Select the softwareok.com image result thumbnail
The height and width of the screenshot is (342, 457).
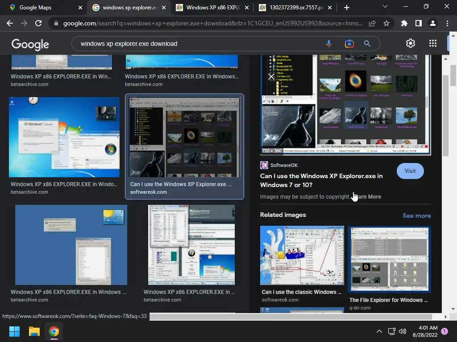185,137
